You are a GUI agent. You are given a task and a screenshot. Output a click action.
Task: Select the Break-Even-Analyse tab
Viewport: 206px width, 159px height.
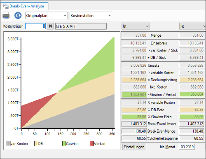click(24, 6)
